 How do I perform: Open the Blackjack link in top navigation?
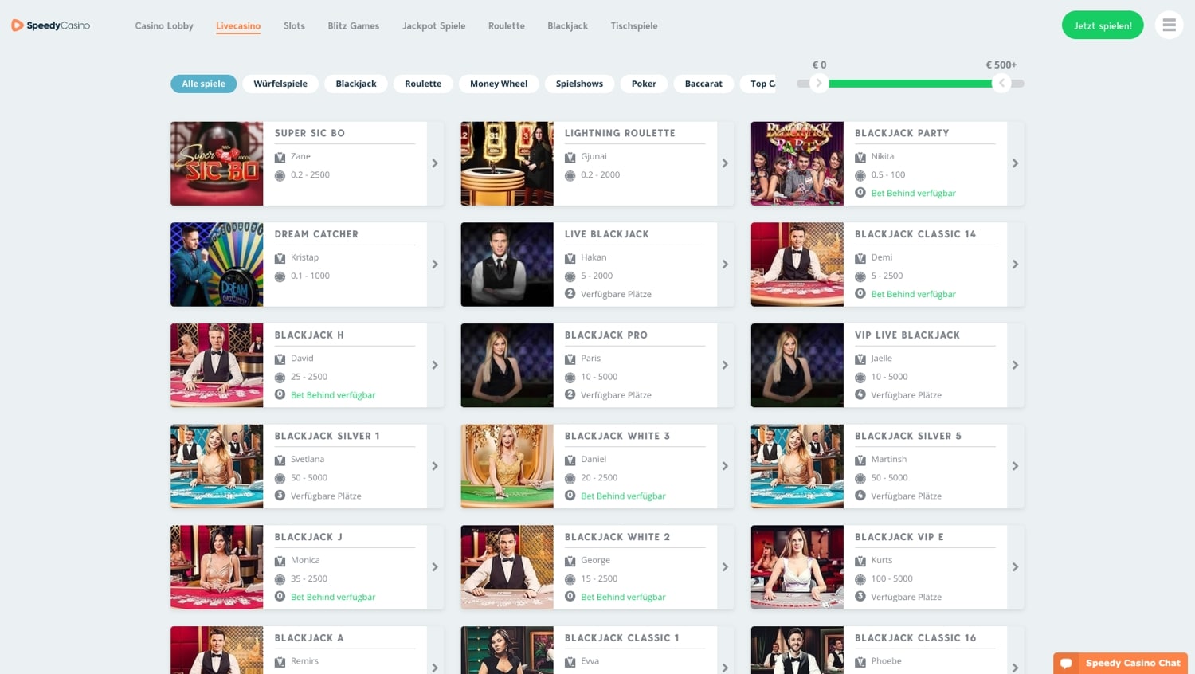coord(568,26)
